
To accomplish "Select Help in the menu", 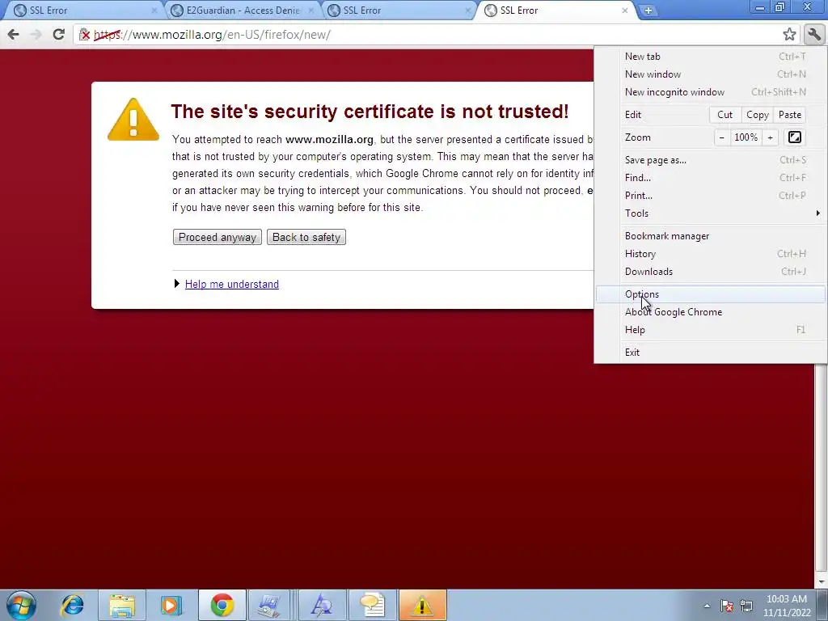I will 710,330.
